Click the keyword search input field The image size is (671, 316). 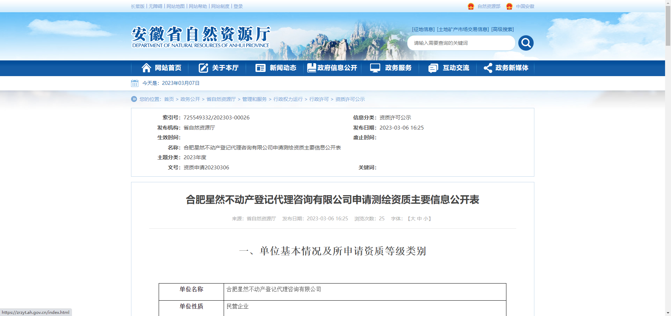[461, 43]
